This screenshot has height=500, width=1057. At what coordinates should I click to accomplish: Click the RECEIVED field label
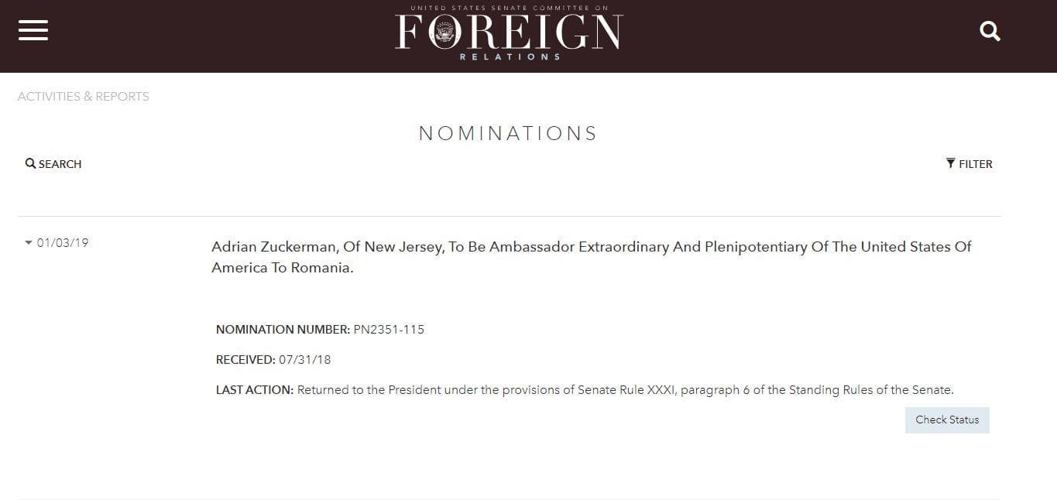(245, 360)
